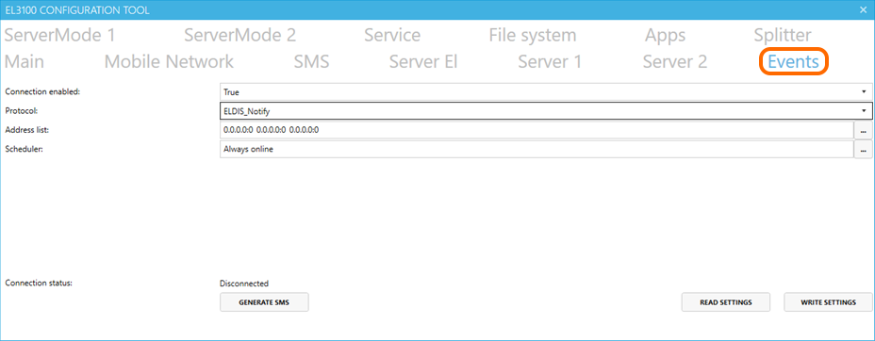Viewport: 875px width, 341px height.
Task: Open Scheduler editor ellipsis button
Action: (x=864, y=150)
